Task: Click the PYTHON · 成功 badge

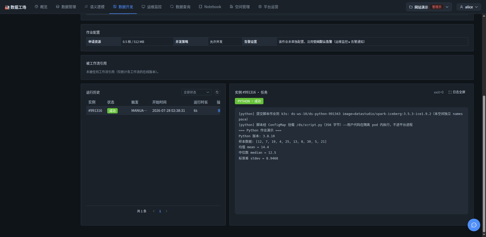Action: click(x=249, y=101)
